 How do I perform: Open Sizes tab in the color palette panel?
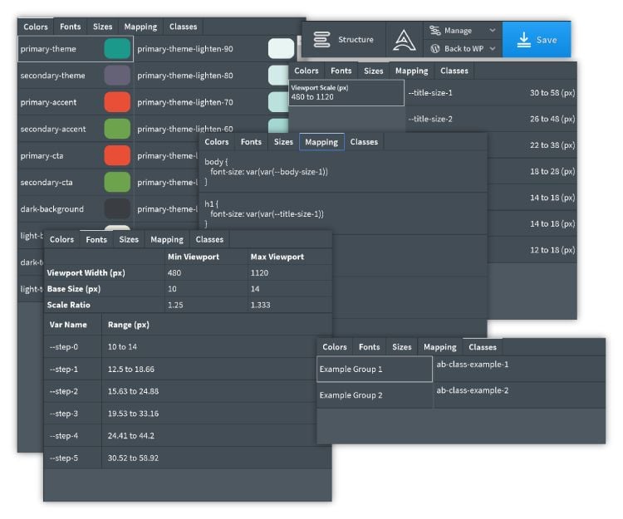tap(102, 27)
